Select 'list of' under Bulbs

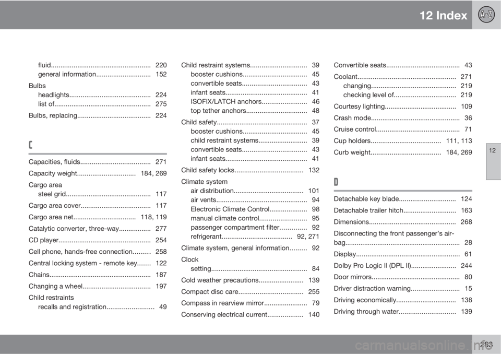(x=102, y=104)
